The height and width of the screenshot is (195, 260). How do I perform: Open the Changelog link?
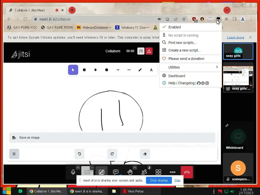(186, 83)
